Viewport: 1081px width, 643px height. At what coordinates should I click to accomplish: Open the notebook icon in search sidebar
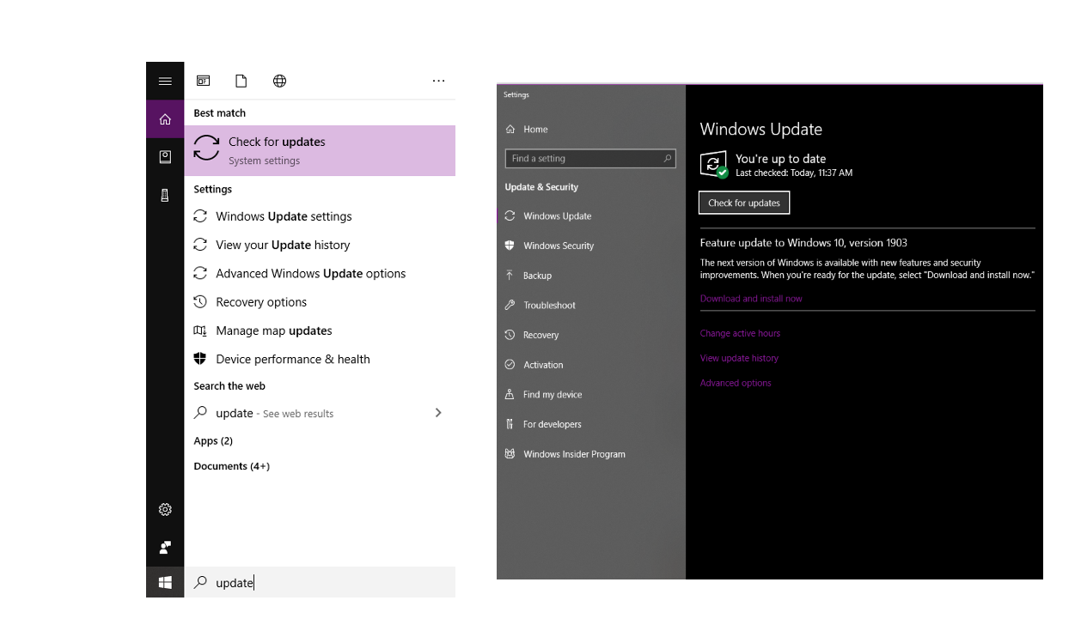coord(165,157)
